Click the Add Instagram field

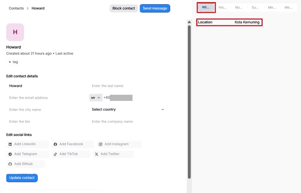[x=119, y=144]
